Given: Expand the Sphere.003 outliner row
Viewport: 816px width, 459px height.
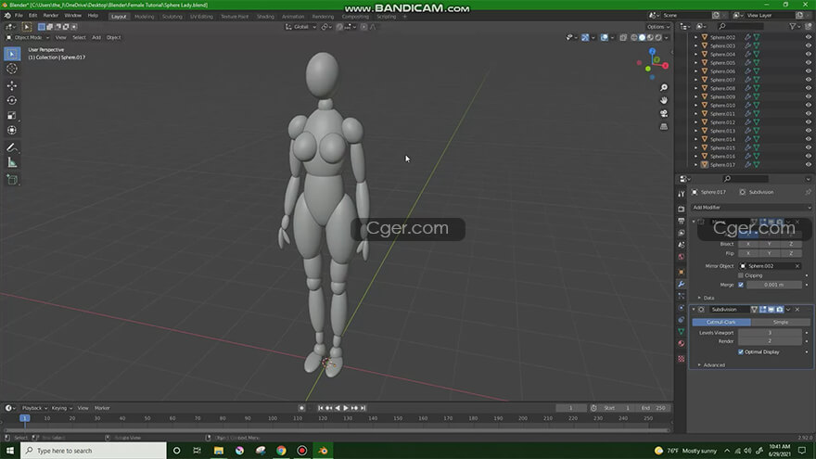Looking at the screenshot, I should (695, 45).
